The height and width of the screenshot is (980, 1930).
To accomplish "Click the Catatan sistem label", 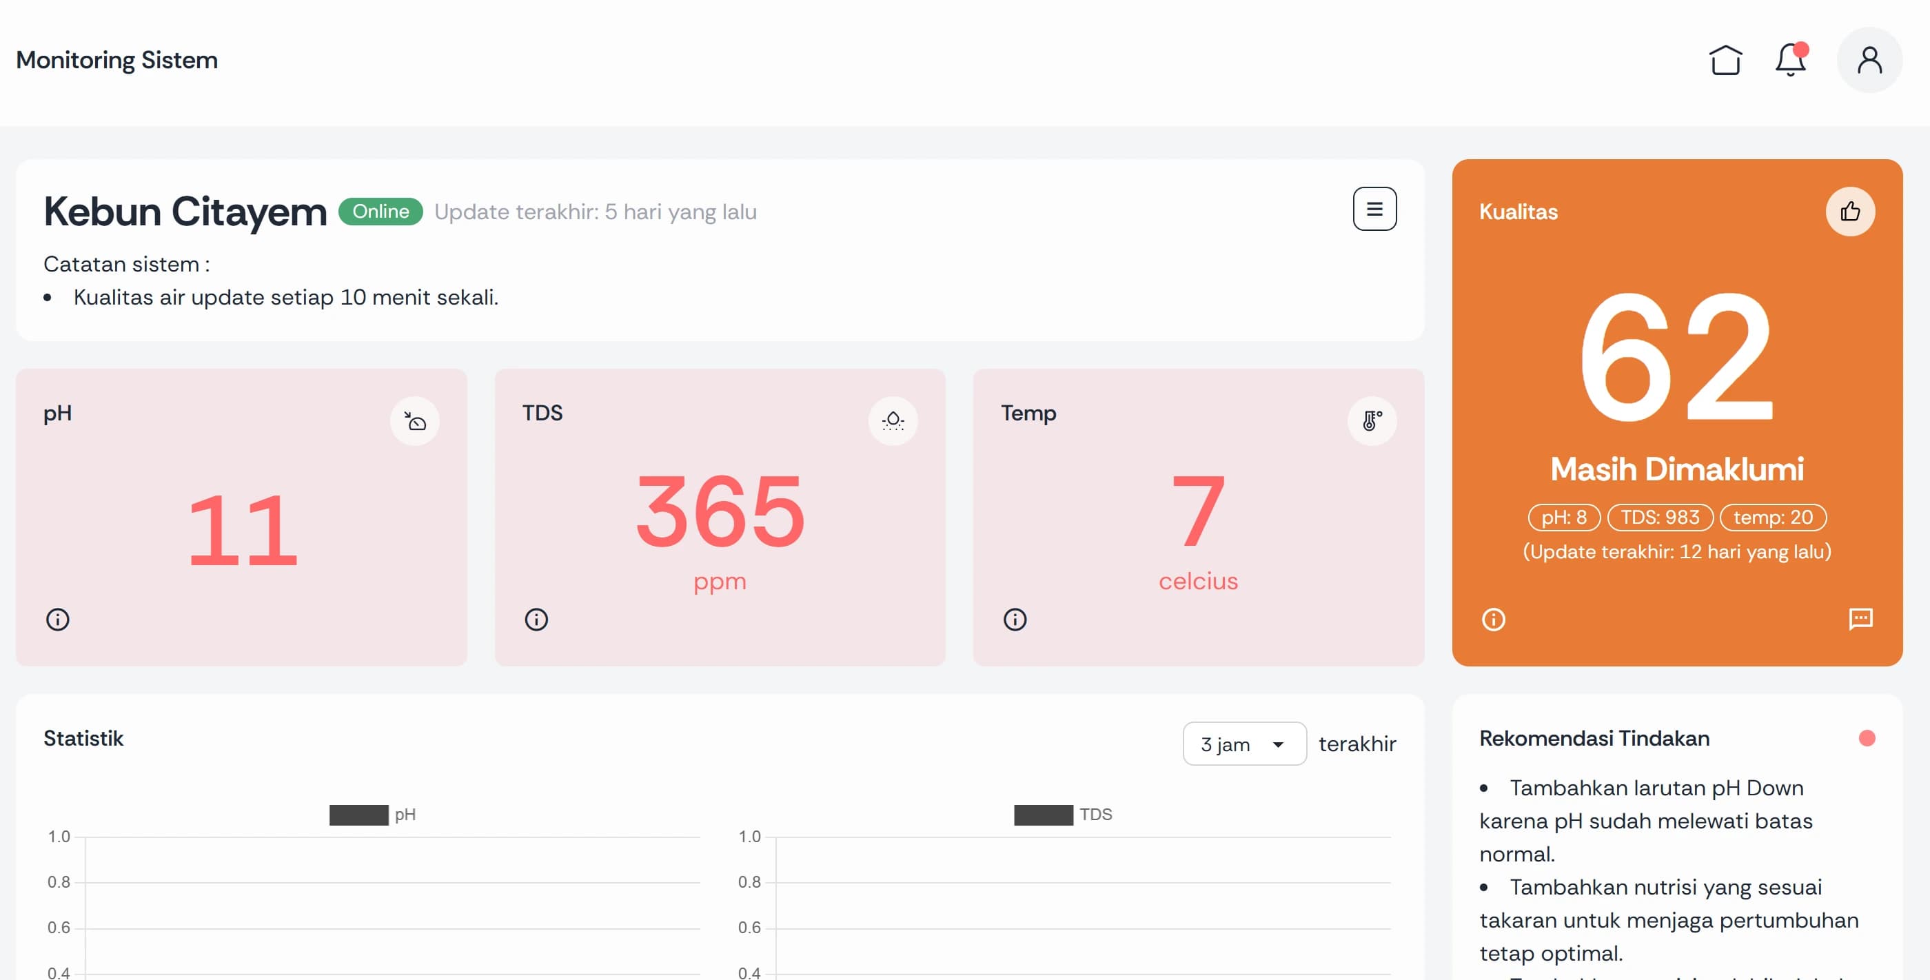I will tap(127, 265).
